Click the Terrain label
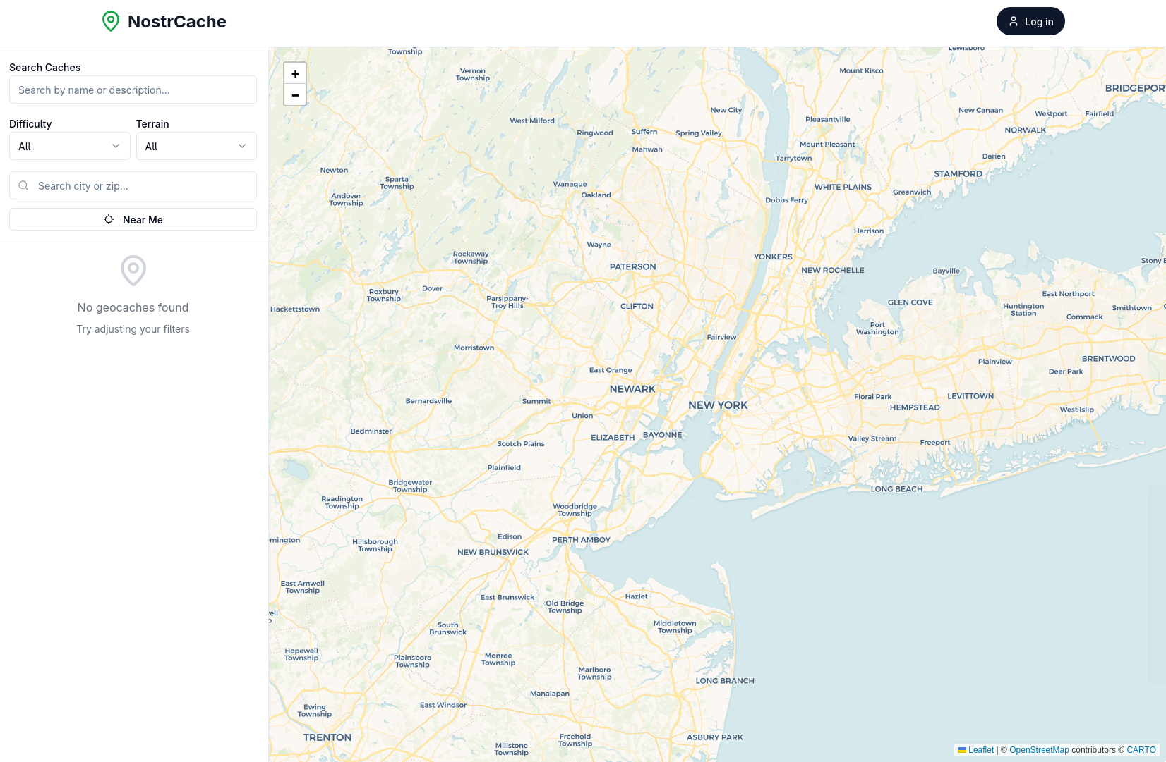1166x762 pixels. 152,124
